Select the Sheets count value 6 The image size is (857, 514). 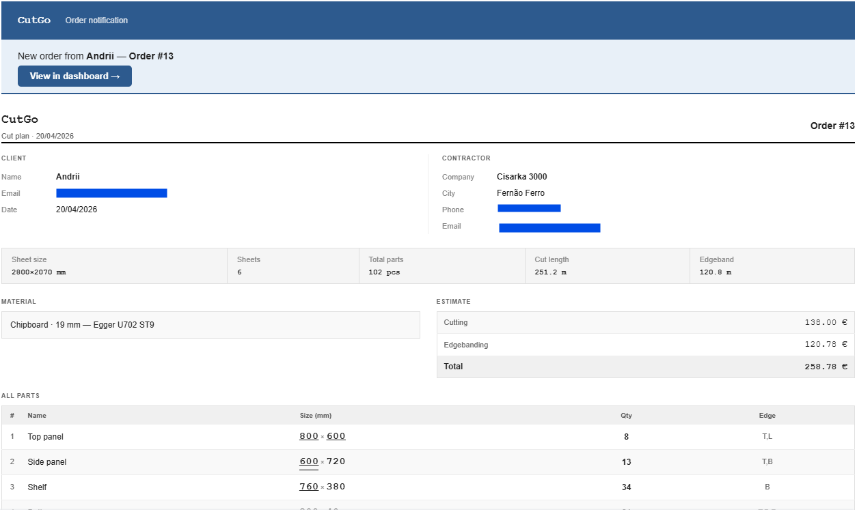tap(239, 272)
